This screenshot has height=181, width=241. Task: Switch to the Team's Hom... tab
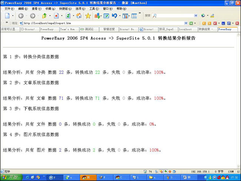(x=69, y=29)
